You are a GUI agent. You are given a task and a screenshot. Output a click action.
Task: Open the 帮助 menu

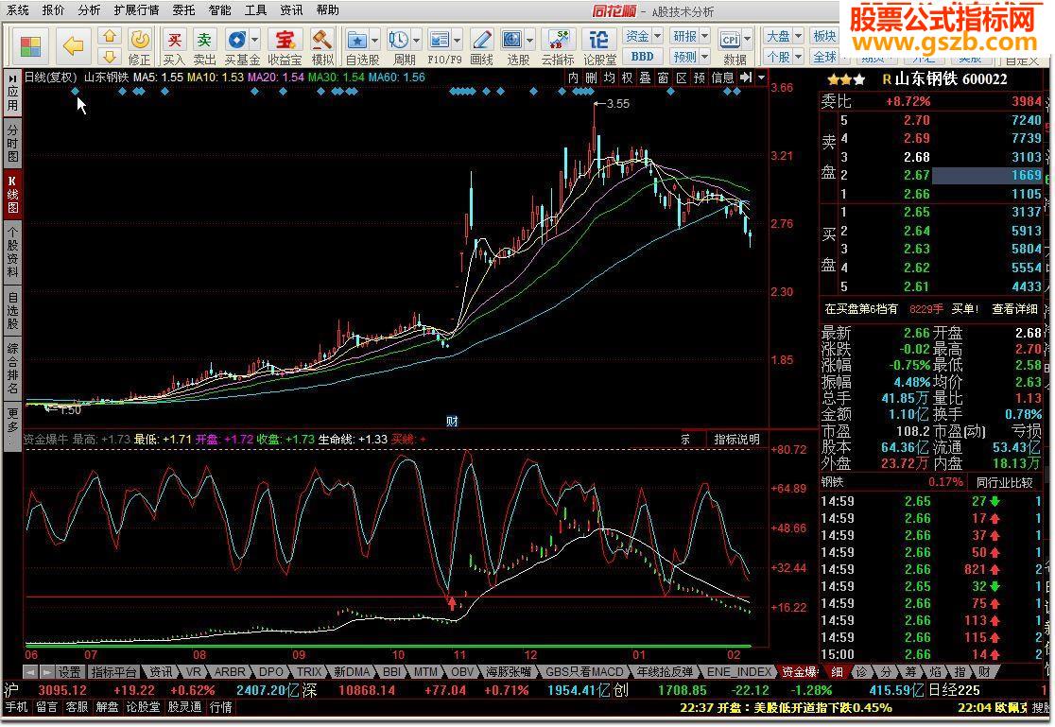[x=328, y=10]
